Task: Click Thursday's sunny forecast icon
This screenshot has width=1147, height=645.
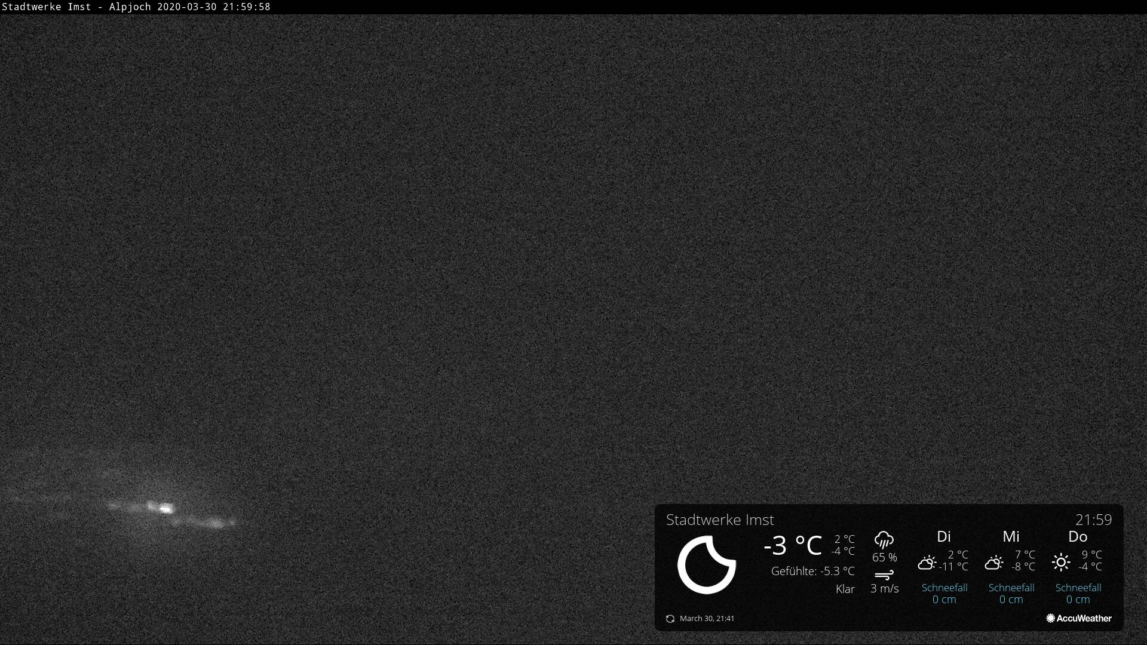Action: 1061,562
